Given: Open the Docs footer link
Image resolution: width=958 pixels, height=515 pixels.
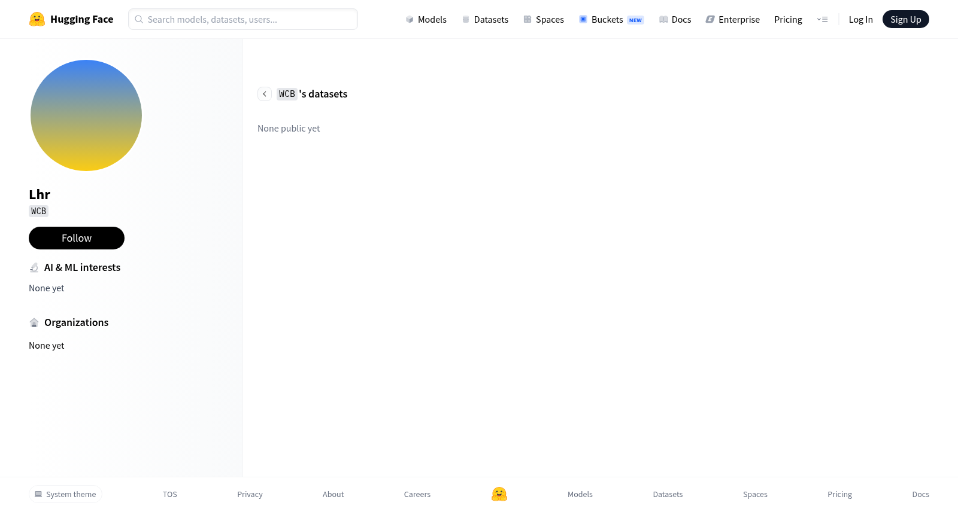Looking at the screenshot, I should [x=920, y=494].
